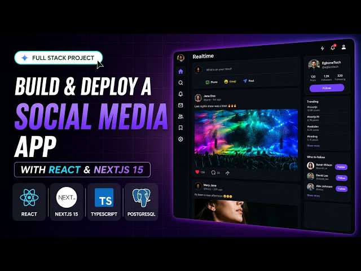Click the David Lee name

(322, 176)
